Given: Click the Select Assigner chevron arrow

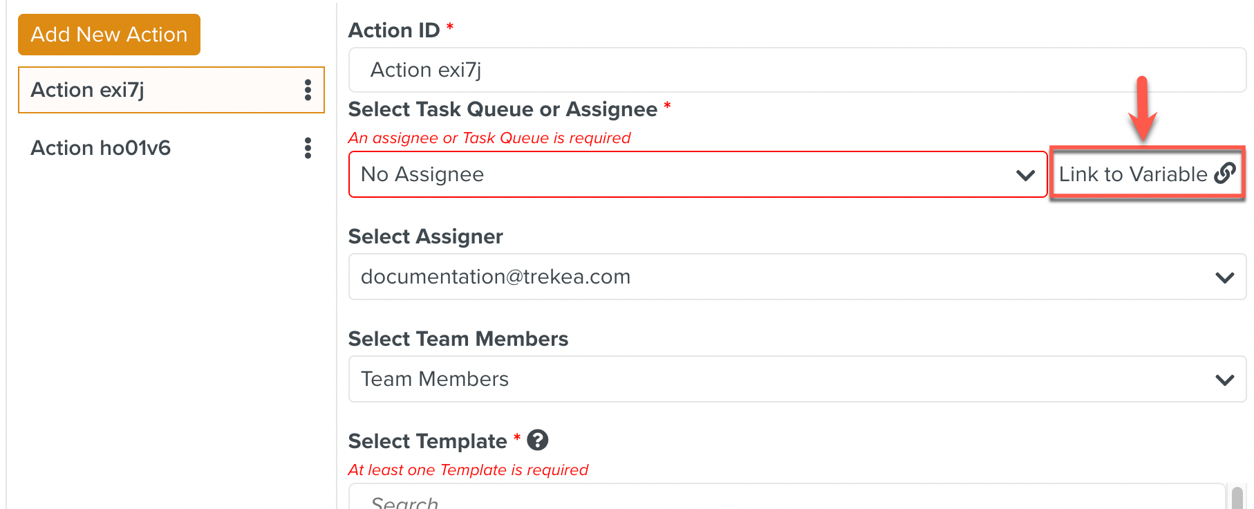Looking at the screenshot, I should (x=1224, y=277).
